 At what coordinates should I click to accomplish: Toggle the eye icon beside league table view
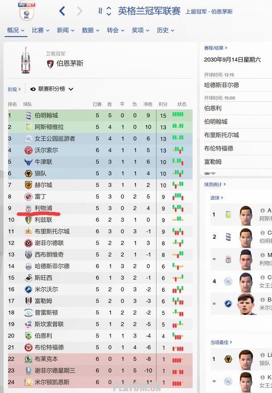pos(33,89)
